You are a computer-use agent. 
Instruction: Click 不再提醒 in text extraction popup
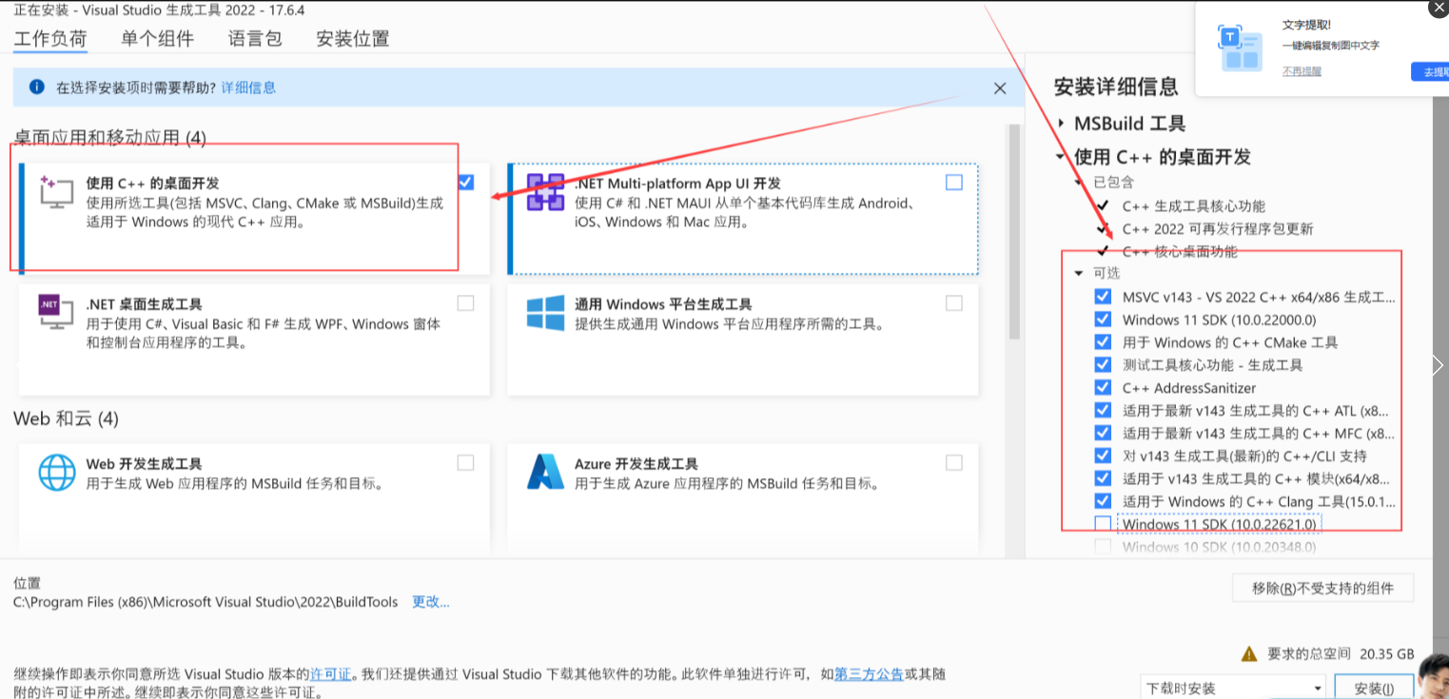(1302, 71)
